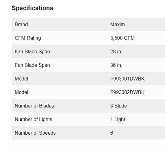Screen dimensions: 165x155
Task: Click the 3 Blade value
Action: (119, 106)
